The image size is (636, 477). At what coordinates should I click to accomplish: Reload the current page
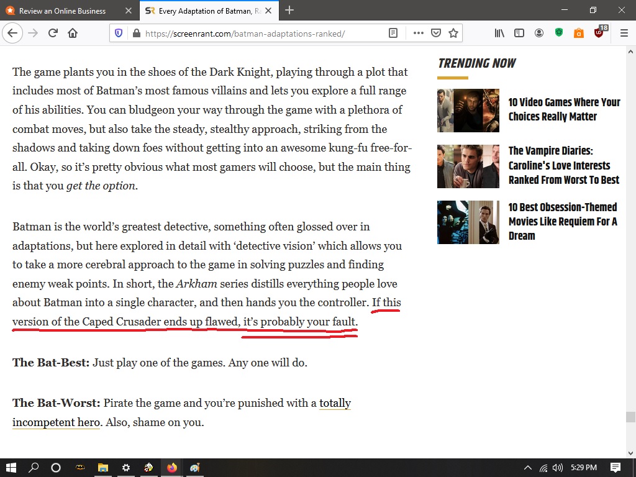52,33
